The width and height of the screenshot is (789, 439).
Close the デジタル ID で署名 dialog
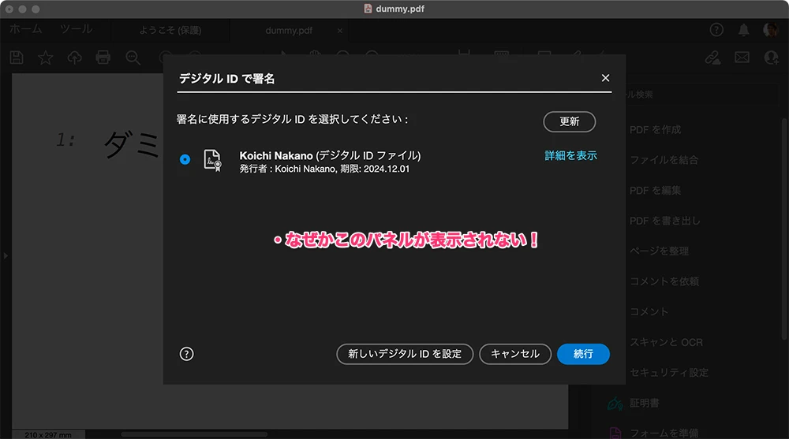coord(605,78)
